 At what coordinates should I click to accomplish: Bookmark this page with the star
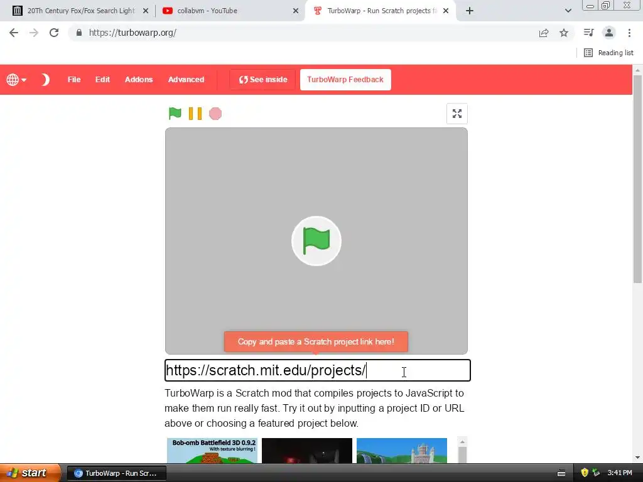click(x=564, y=33)
